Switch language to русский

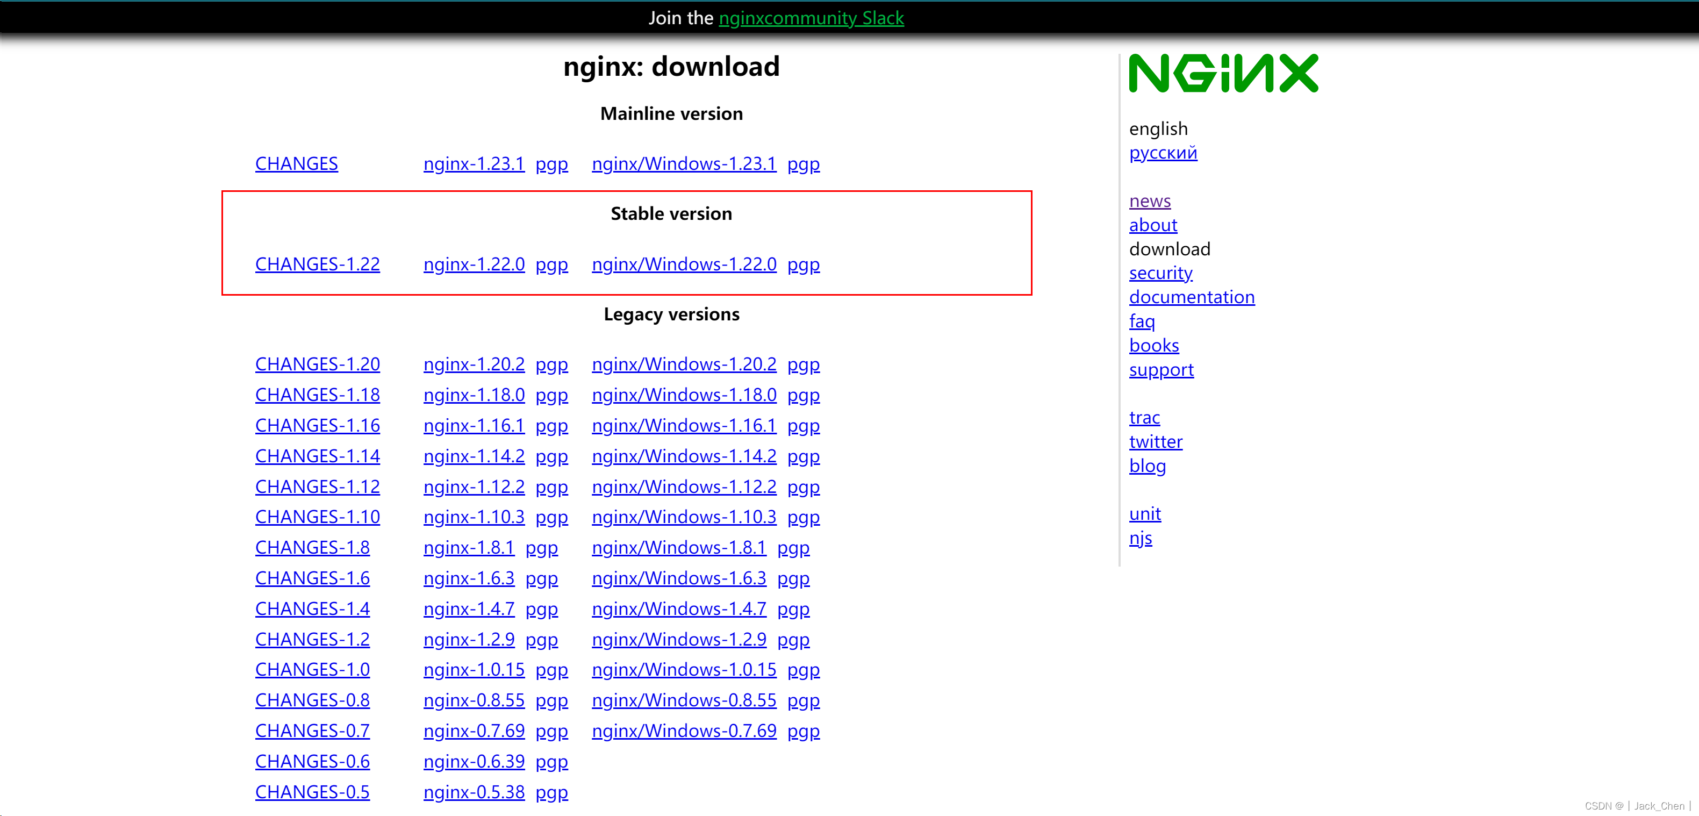1164,152
